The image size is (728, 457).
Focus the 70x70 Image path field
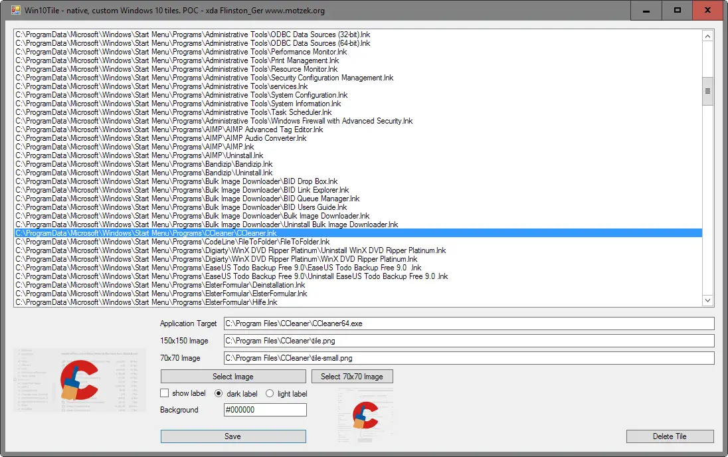tap(469, 358)
